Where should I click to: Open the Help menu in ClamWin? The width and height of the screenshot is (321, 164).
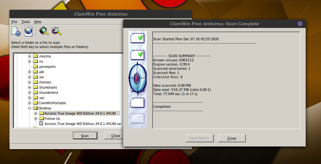click(38, 22)
